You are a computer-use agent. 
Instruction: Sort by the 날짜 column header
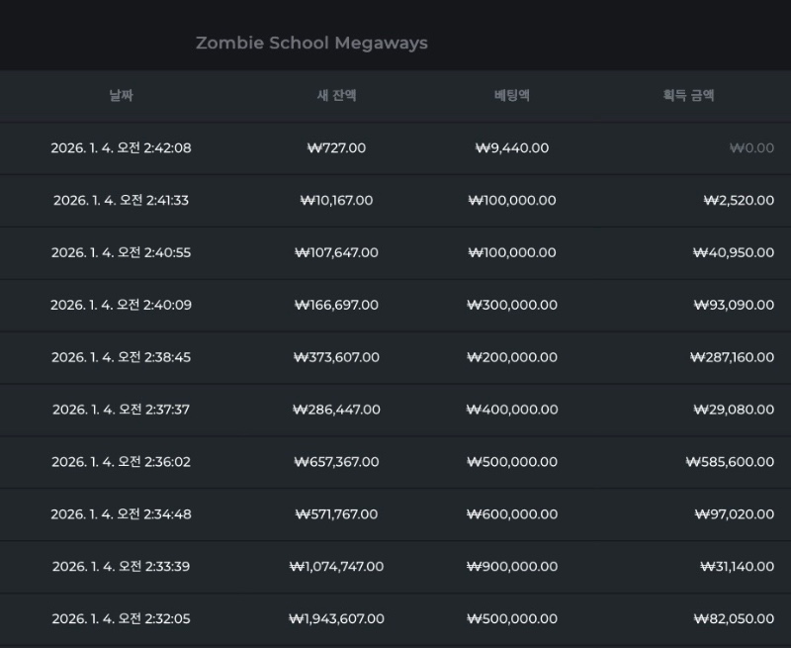[x=121, y=96]
